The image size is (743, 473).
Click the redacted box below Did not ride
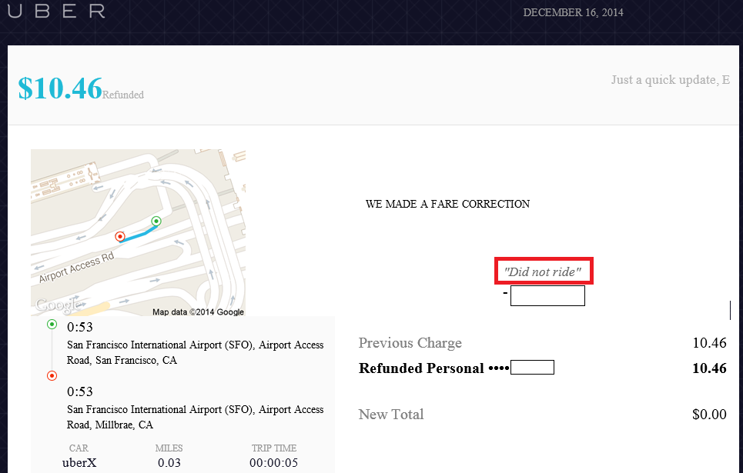(547, 295)
